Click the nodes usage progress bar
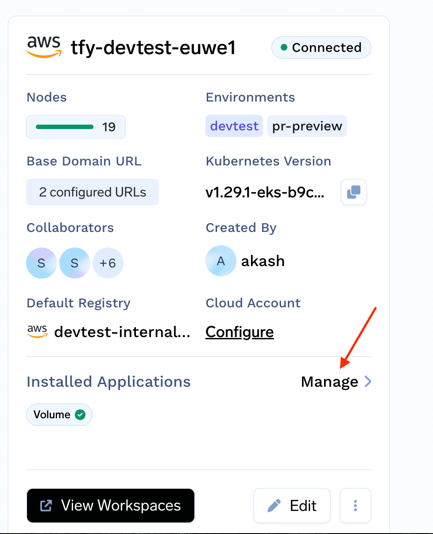Screen dimensions: 433x534 (x=65, y=127)
